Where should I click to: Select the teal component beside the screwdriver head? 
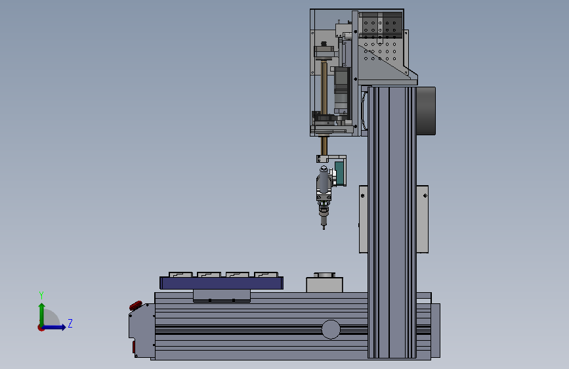pyautogui.click(x=340, y=173)
